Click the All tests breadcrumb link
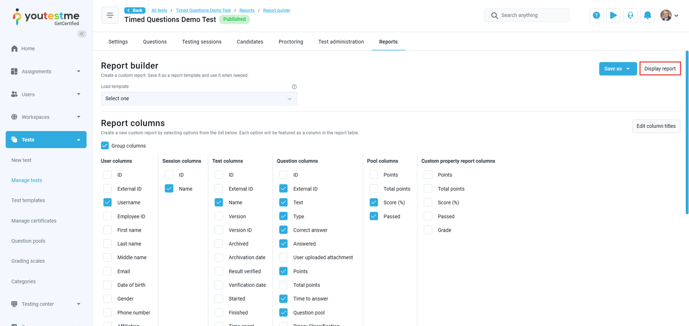This screenshot has height=326, width=689. (x=159, y=10)
